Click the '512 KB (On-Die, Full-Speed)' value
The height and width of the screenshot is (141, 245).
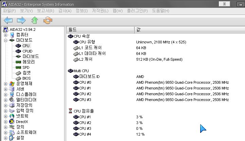click(x=159, y=59)
